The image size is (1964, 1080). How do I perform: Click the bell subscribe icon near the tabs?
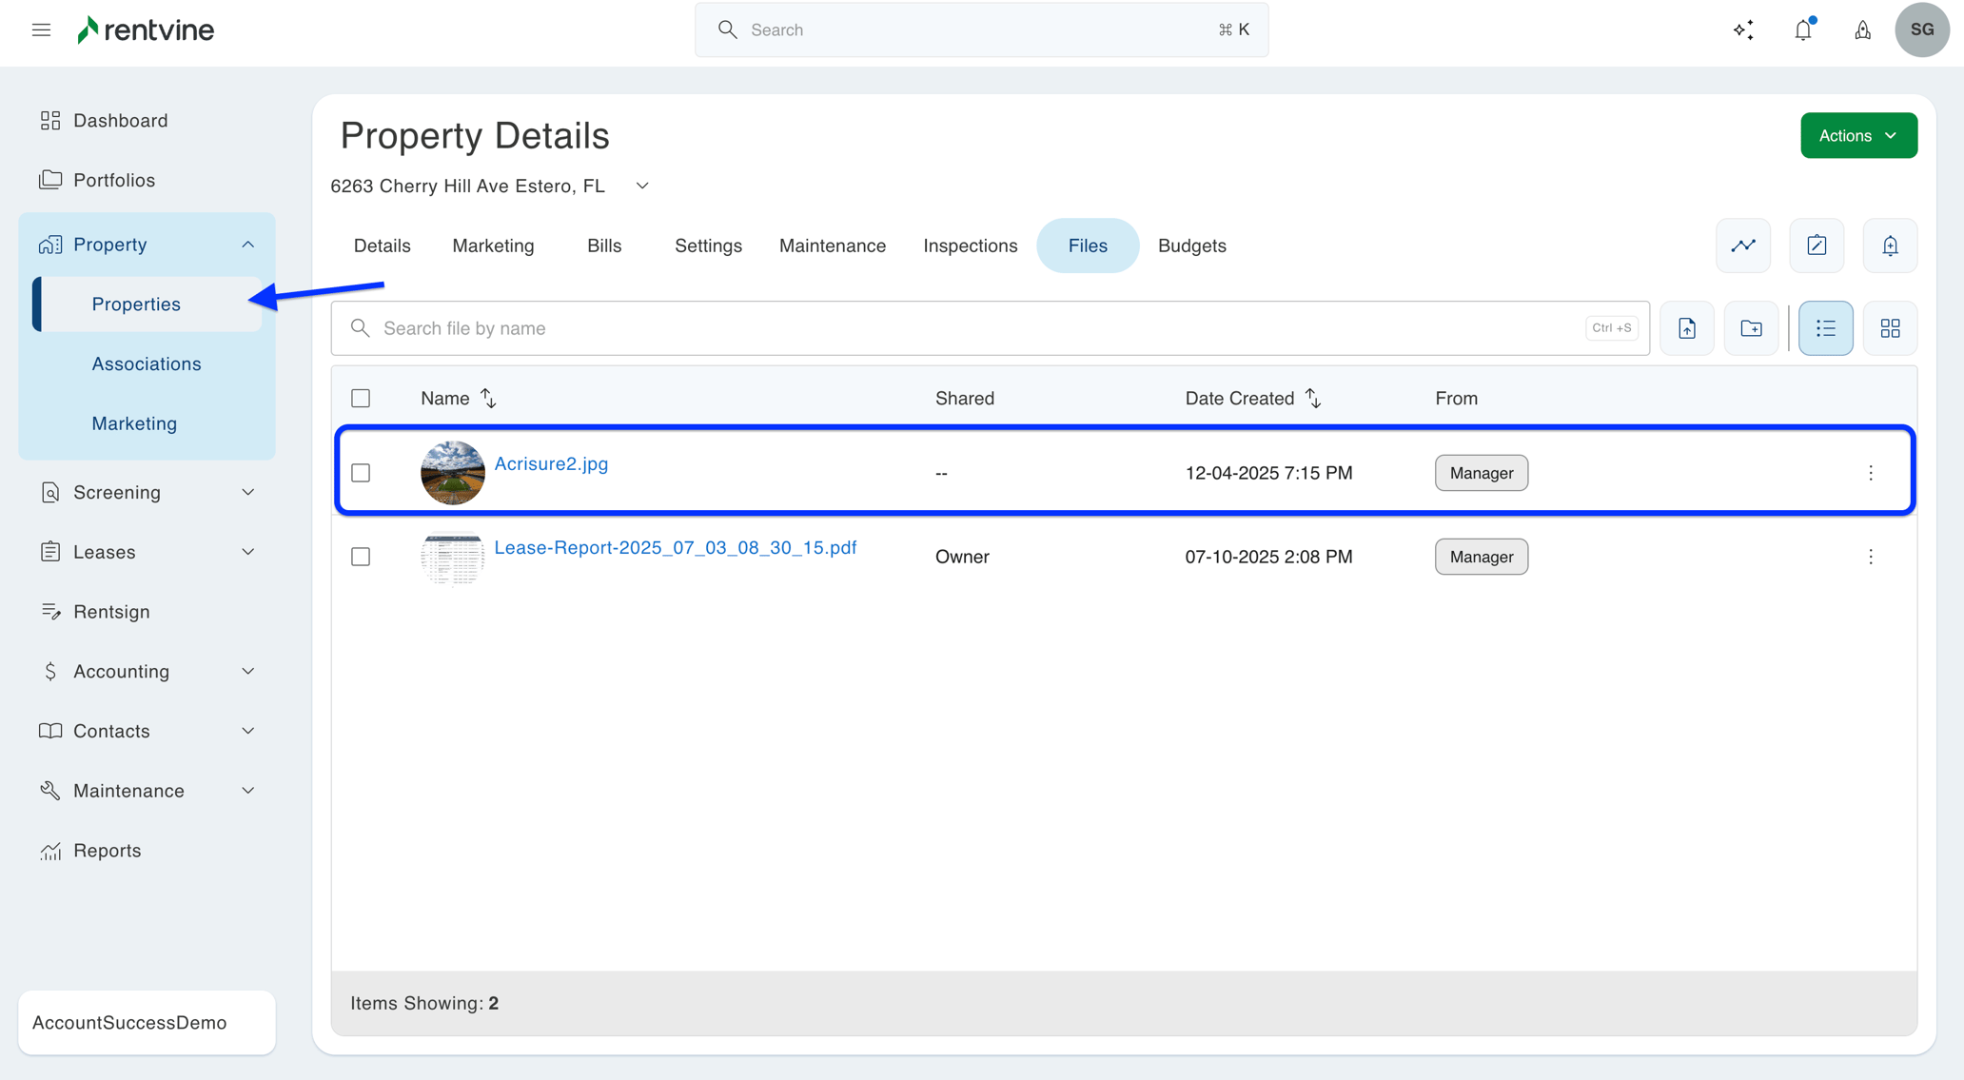(x=1890, y=245)
